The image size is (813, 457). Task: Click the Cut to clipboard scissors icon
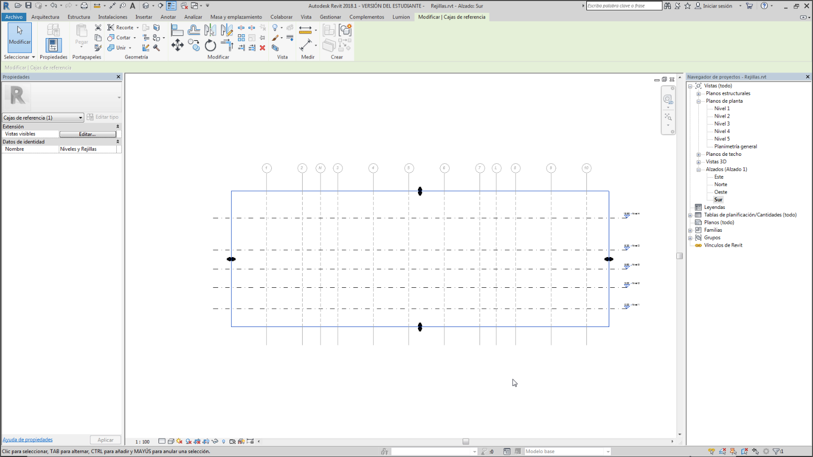click(98, 28)
